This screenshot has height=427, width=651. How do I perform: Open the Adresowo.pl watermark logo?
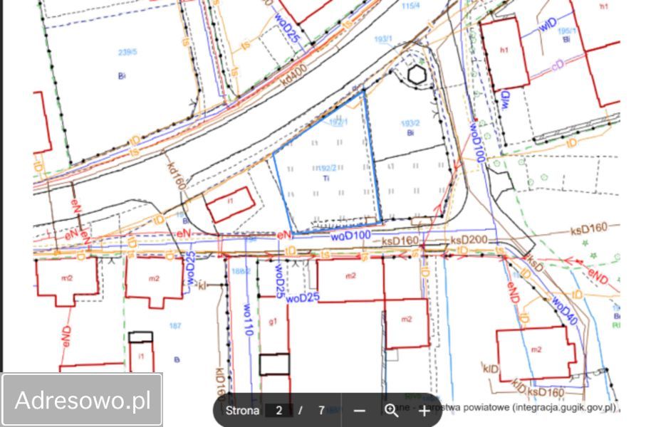tap(82, 400)
